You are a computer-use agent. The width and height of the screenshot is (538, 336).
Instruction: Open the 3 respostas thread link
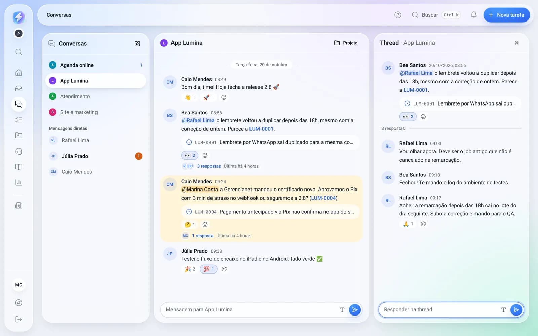click(x=209, y=166)
